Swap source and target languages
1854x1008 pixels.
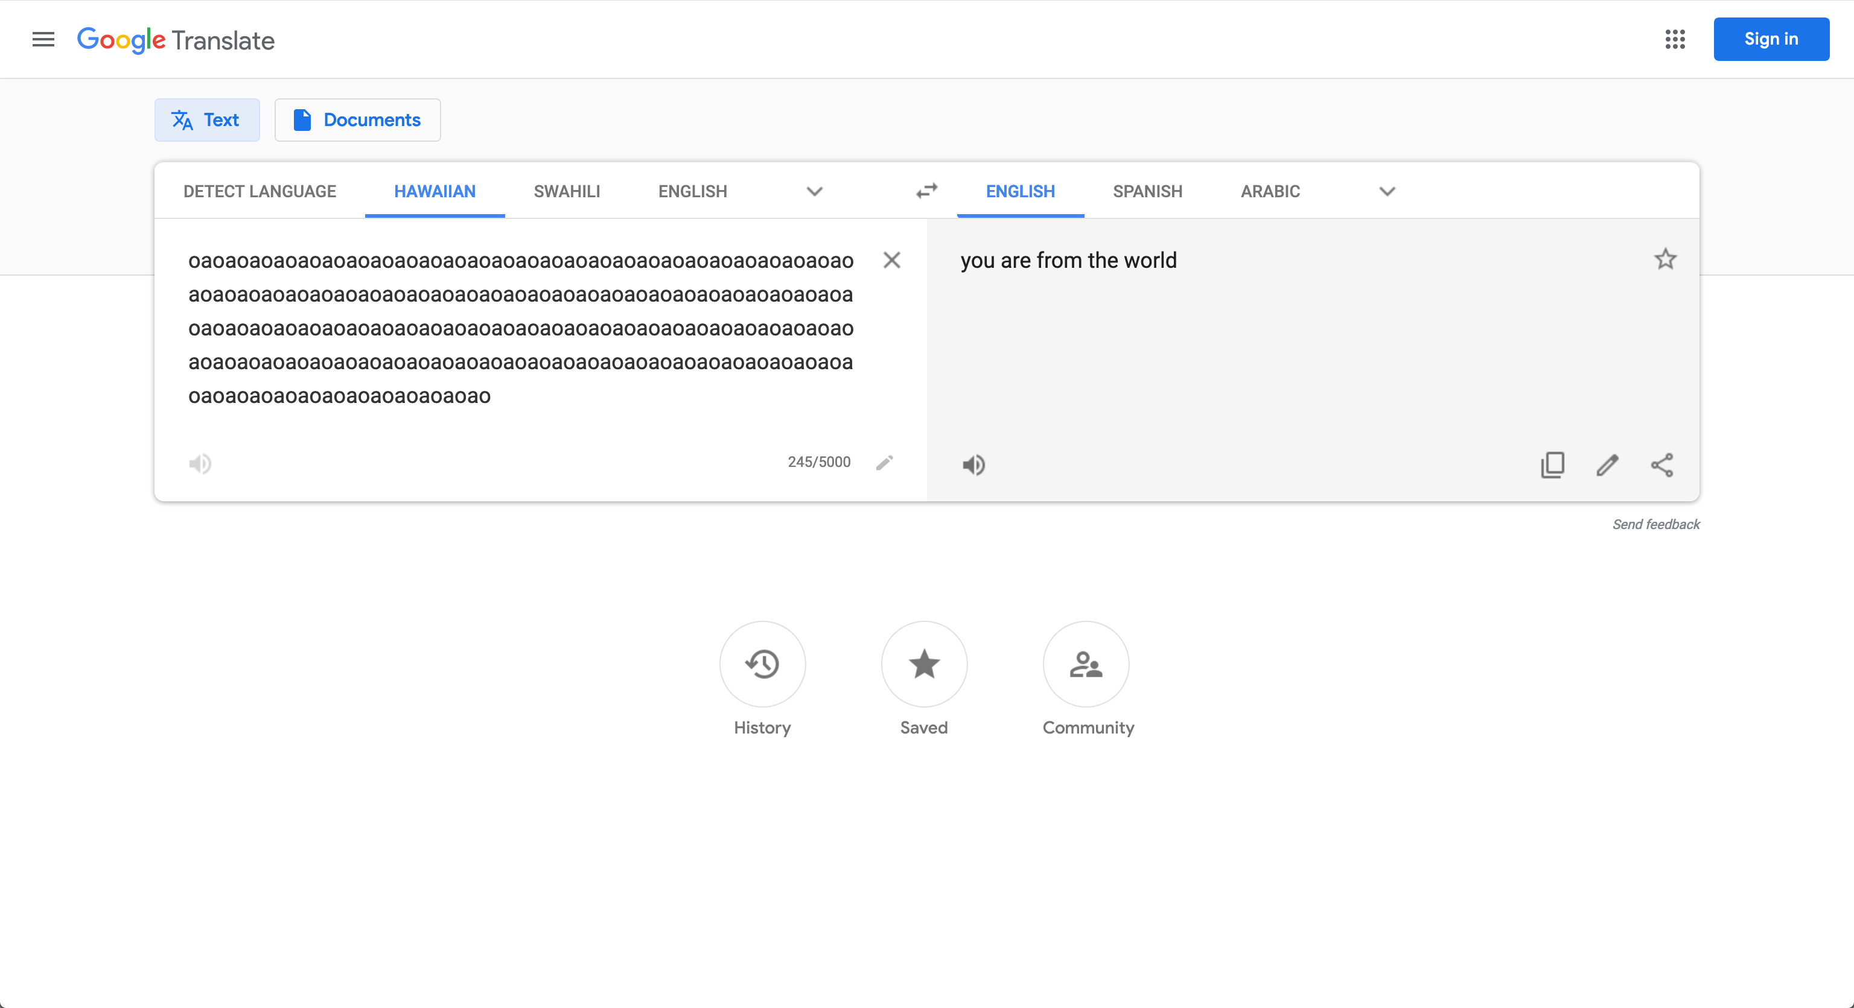[x=926, y=191]
